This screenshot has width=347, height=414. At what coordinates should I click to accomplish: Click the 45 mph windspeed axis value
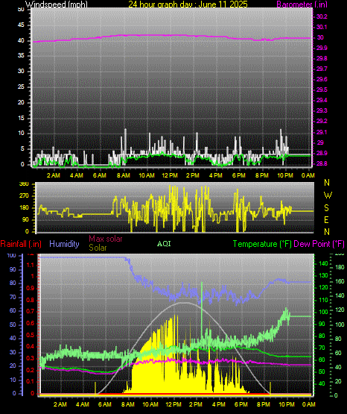point(21,25)
